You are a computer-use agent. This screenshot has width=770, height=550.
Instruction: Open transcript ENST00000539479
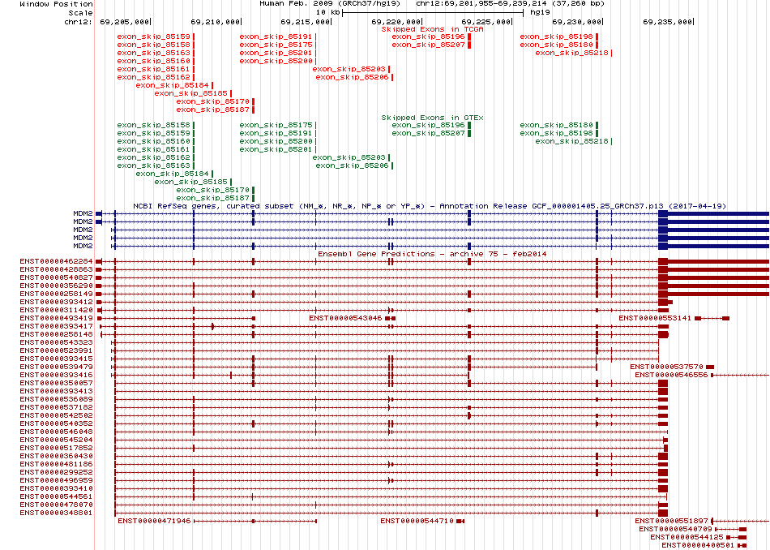click(57, 367)
